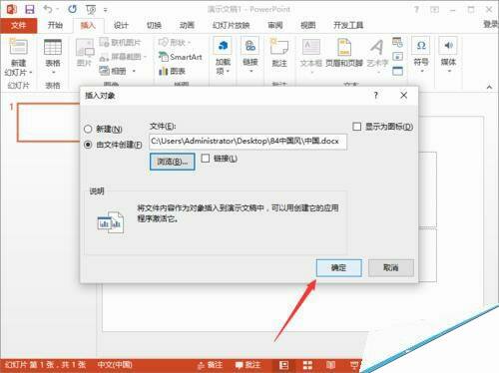This screenshot has width=499, height=373.
Task: Click the Browse (浏览) button
Action: point(172,162)
